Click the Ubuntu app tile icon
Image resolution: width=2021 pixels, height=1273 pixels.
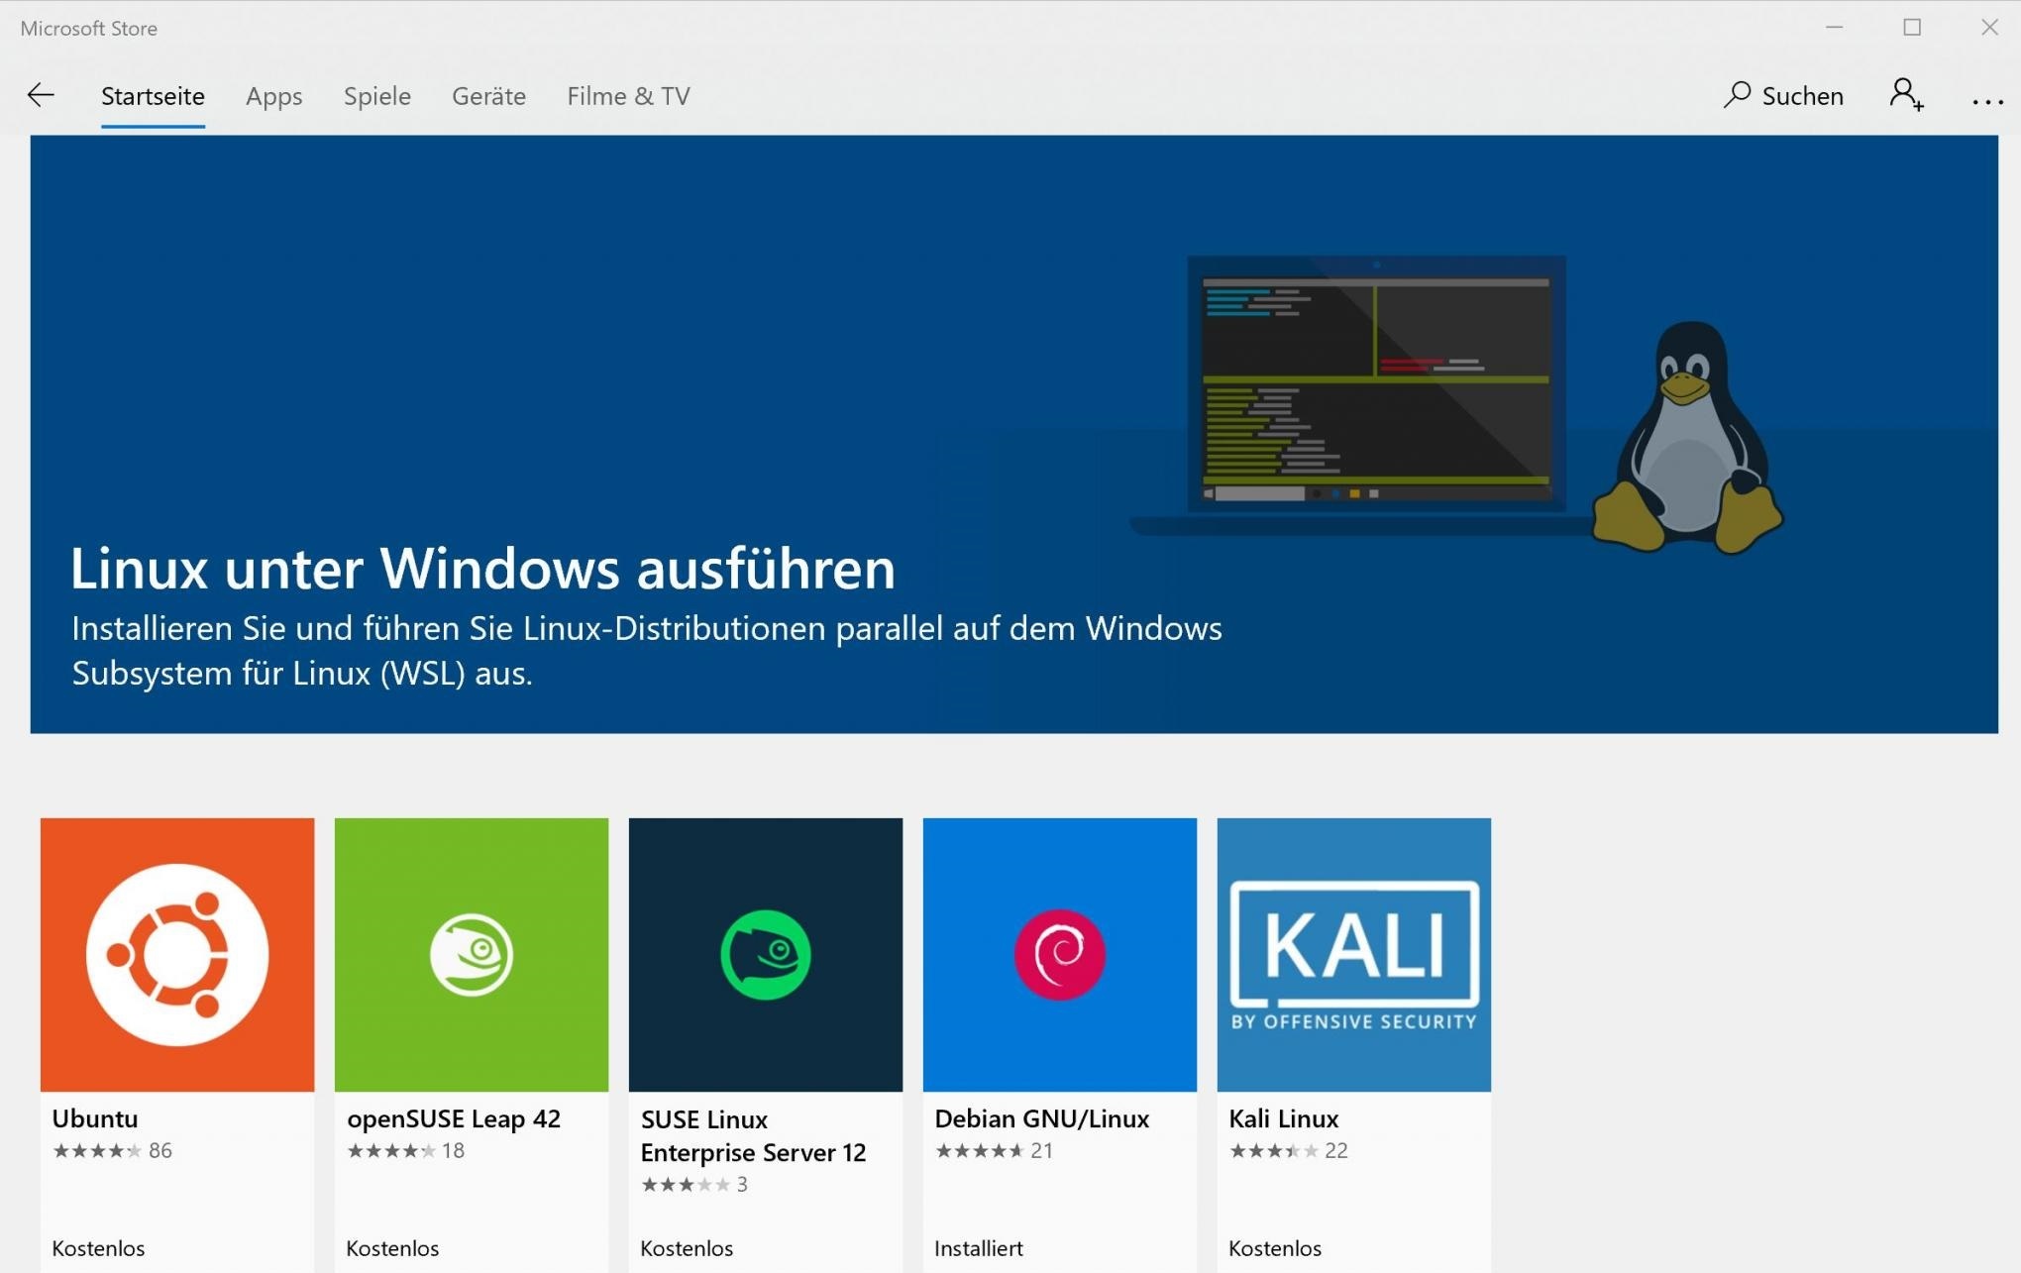(177, 954)
